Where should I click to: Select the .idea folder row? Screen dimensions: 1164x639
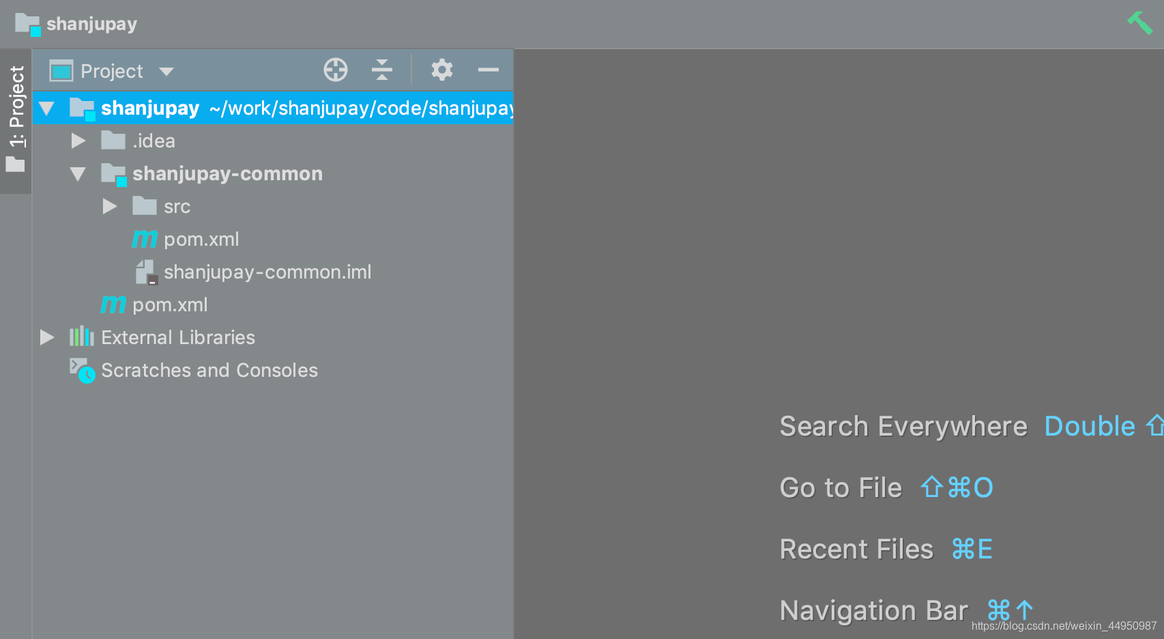[273, 141]
